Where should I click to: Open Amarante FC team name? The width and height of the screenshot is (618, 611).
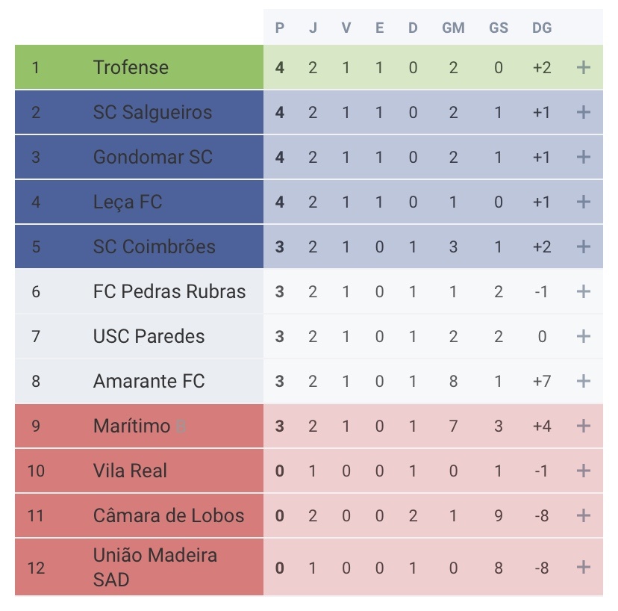tap(149, 381)
